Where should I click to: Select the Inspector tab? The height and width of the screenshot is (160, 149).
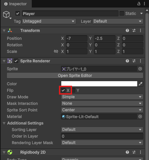click(16, 4)
